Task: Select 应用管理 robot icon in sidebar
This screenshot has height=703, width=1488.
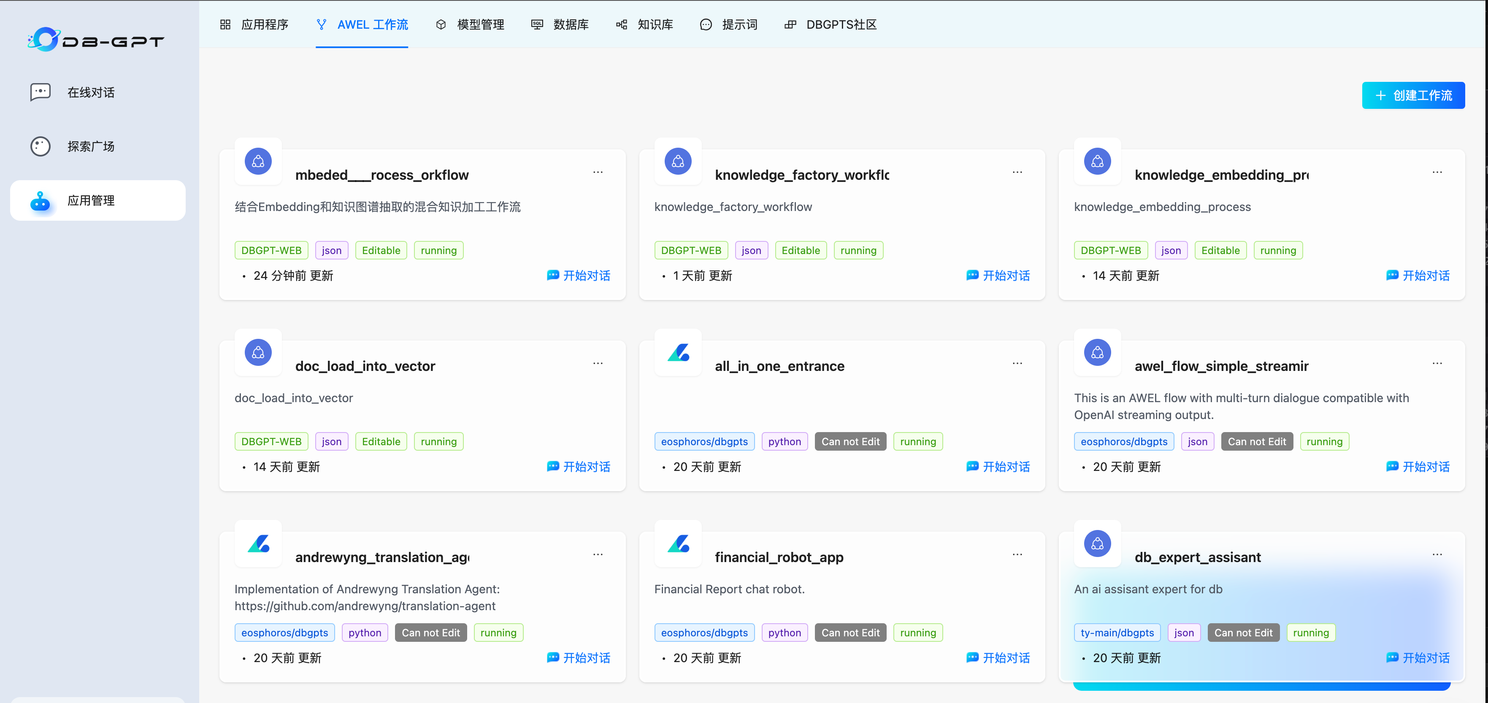Action: (x=41, y=200)
